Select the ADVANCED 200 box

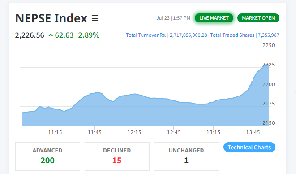coord(47,157)
